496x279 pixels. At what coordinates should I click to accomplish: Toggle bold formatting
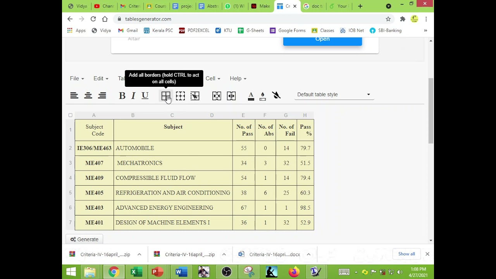pyautogui.click(x=122, y=96)
